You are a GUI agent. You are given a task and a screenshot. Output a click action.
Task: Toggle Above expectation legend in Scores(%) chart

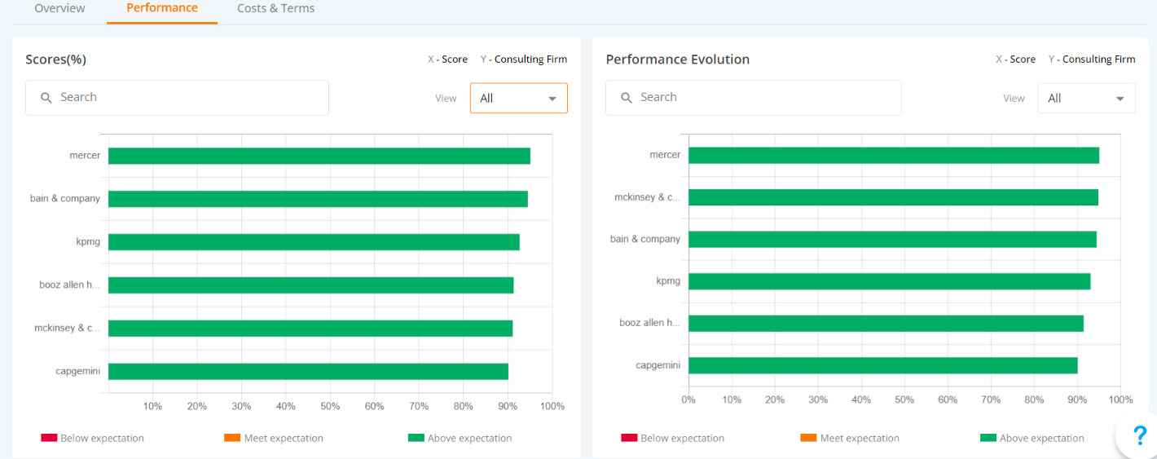click(x=460, y=438)
